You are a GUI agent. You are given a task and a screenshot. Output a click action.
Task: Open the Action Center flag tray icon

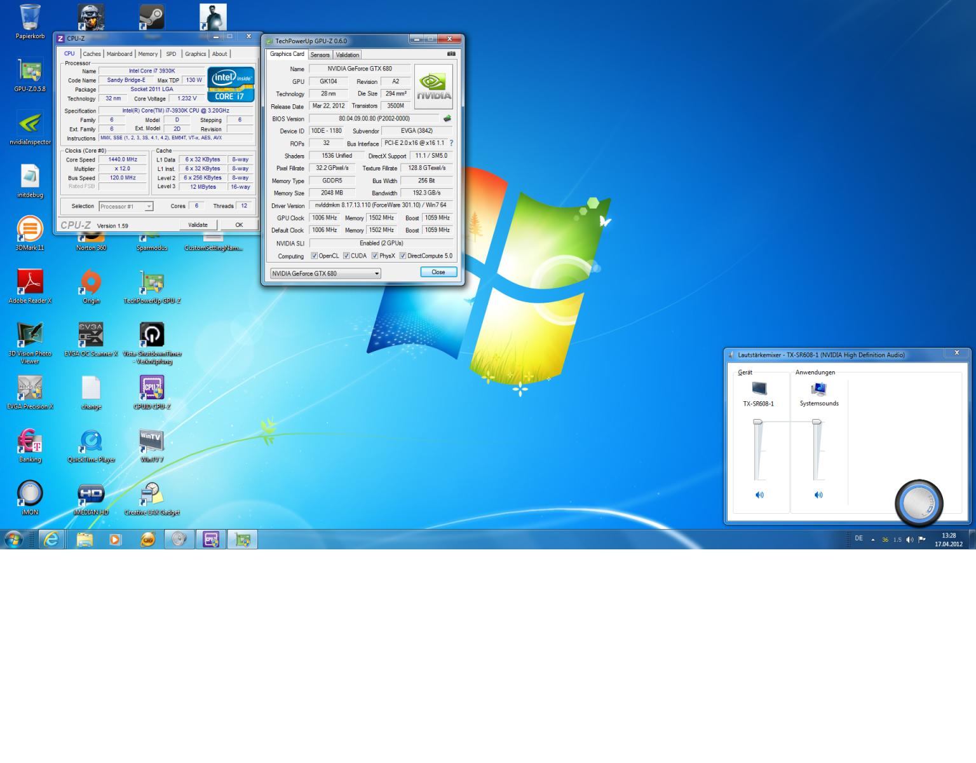coord(922,539)
